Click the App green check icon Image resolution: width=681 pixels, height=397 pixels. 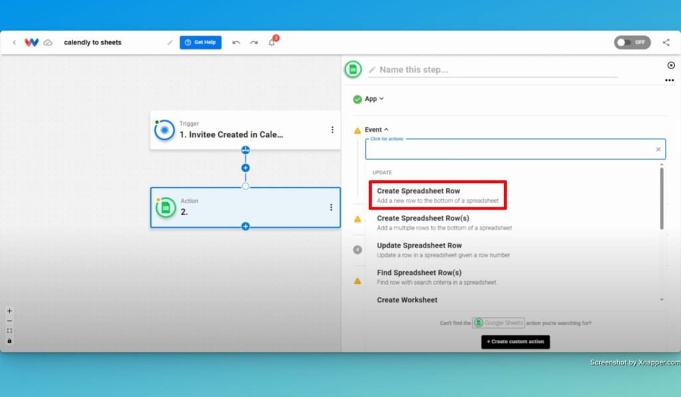click(357, 100)
